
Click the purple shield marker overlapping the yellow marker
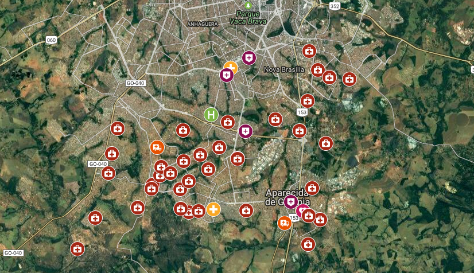(227, 75)
